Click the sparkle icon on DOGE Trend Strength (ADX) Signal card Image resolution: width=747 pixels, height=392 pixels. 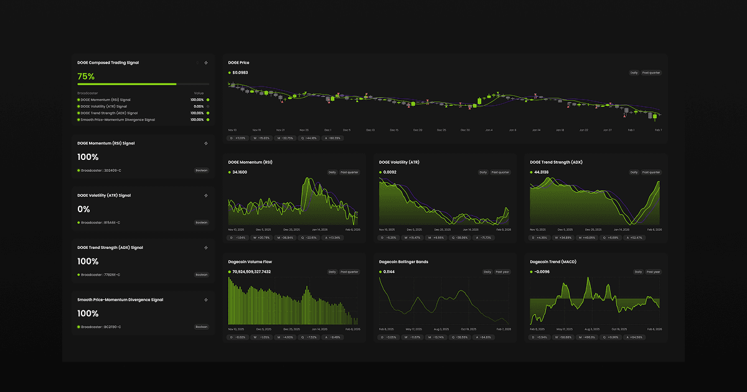tap(206, 248)
